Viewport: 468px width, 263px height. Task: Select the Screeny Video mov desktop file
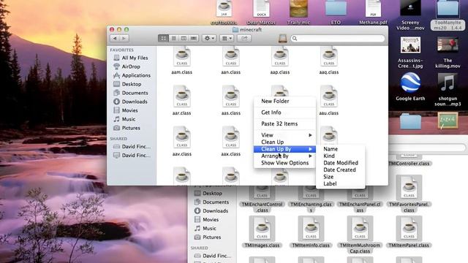[410, 8]
